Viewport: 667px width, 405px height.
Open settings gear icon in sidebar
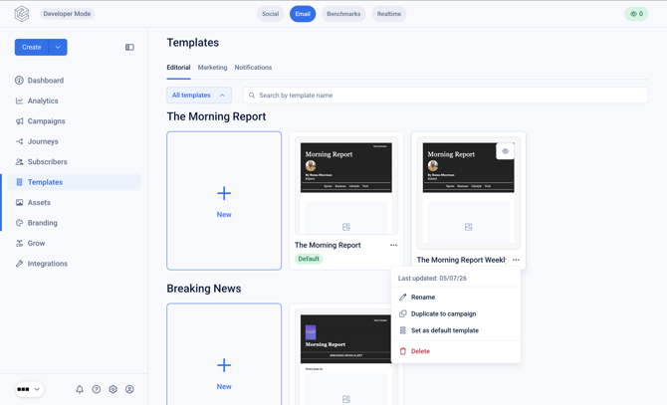[112, 389]
